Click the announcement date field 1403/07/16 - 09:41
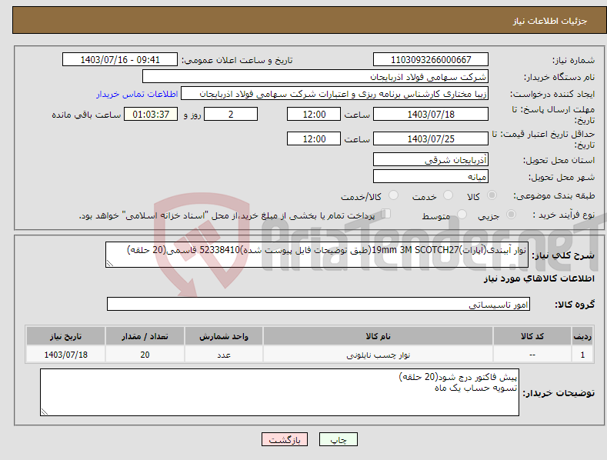The image size is (607, 460). pyautogui.click(x=119, y=60)
